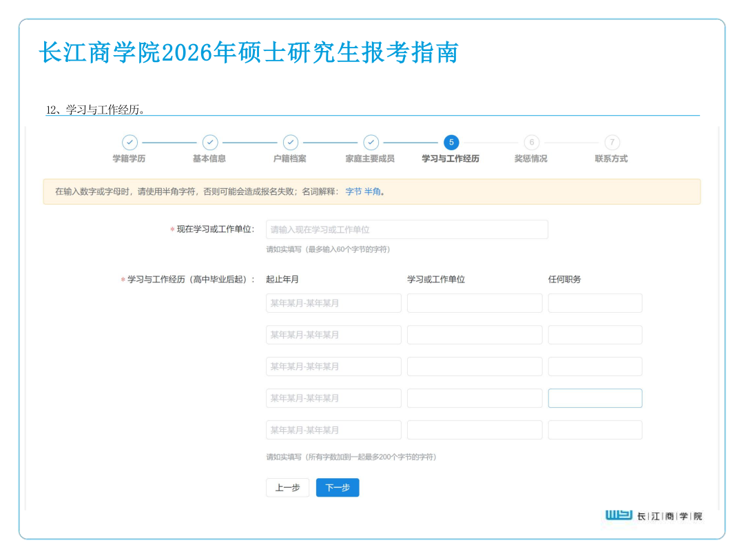The height and width of the screenshot is (558, 744).
Task: Click the completed step 1 checkmark circle
Action: (130, 143)
